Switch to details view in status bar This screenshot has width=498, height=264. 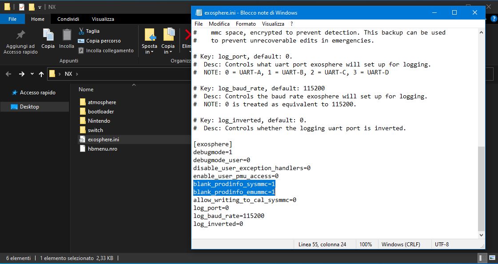[482, 258]
